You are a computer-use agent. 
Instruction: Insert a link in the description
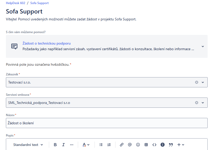click(x=122, y=145)
